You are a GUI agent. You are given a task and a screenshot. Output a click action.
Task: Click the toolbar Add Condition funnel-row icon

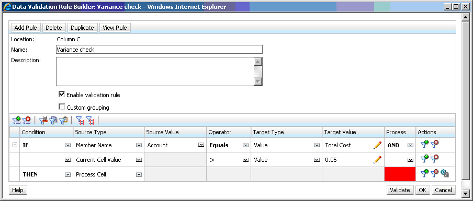(x=16, y=121)
